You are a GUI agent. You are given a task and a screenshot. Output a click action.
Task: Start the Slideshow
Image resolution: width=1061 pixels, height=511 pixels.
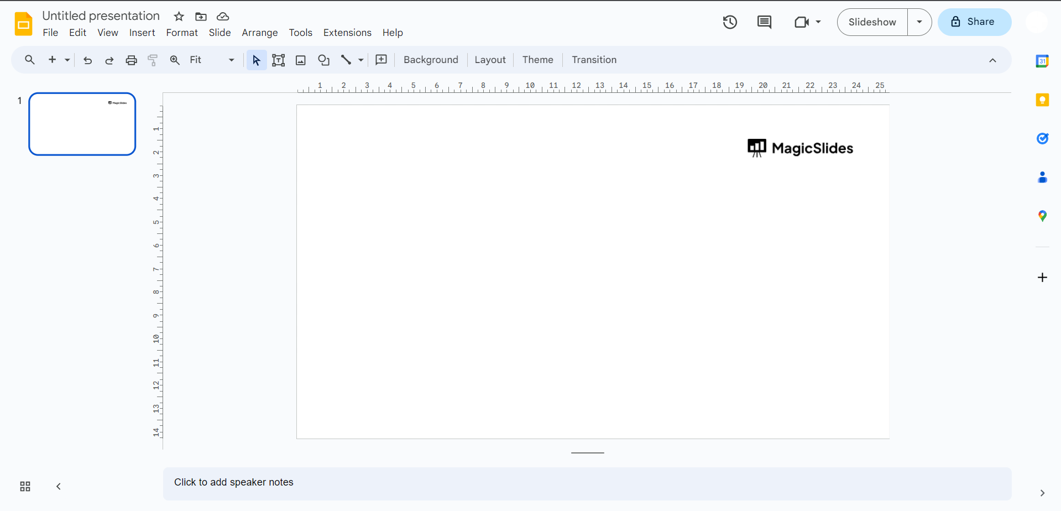pyautogui.click(x=872, y=22)
